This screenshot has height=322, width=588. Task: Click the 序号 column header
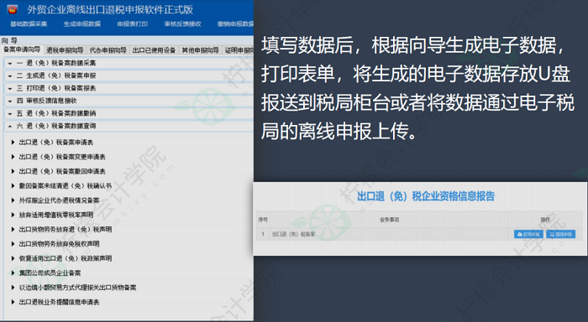point(263,220)
